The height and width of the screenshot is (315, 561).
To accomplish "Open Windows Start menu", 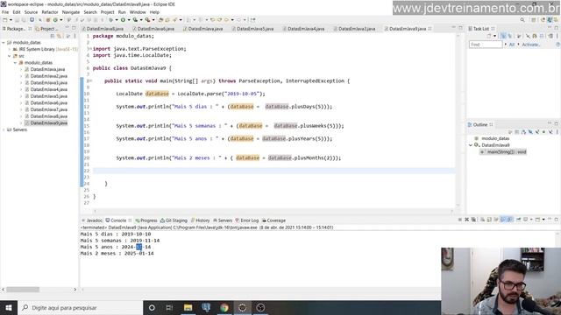I will coord(9,307).
